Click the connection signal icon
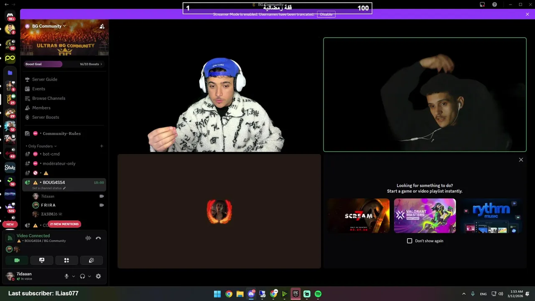535x301 pixels. [x=10, y=238]
